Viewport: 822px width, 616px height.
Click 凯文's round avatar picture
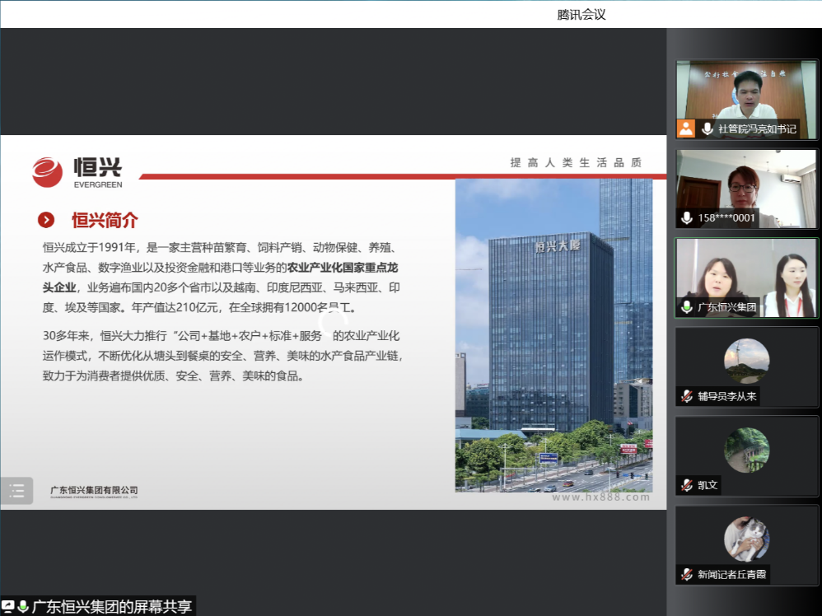point(746,450)
